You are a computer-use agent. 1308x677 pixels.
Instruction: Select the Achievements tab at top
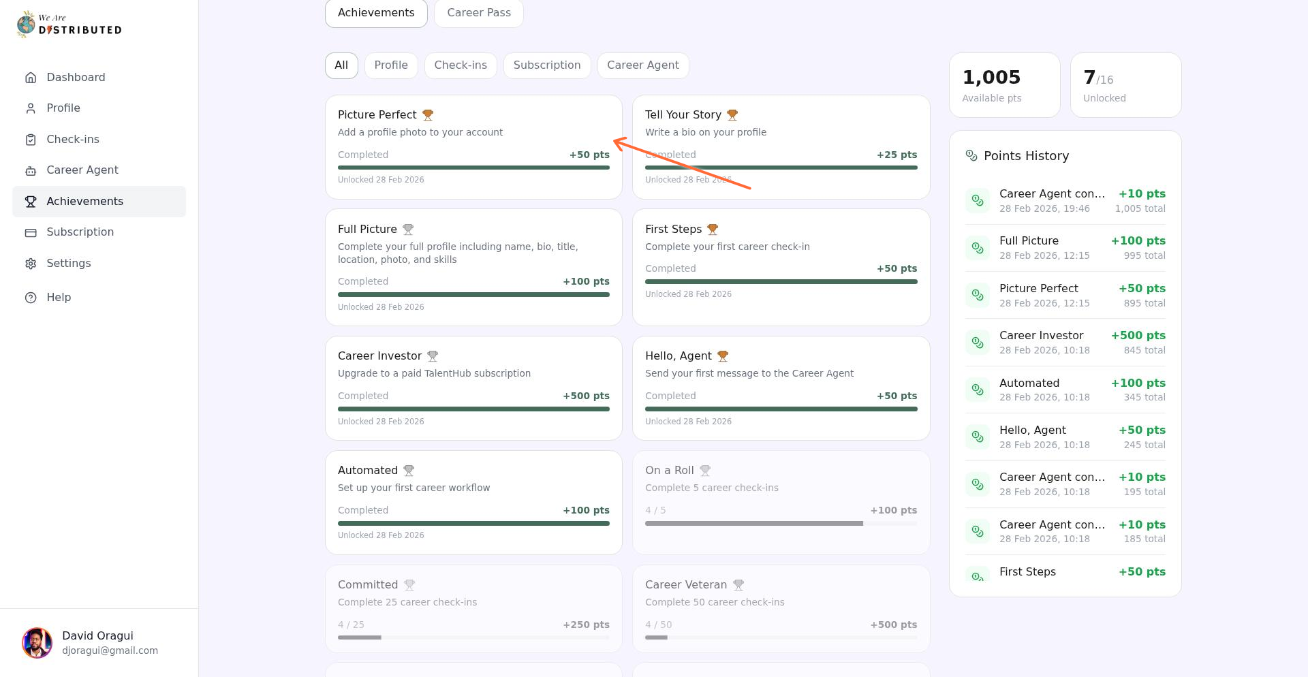pyautogui.click(x=376, y=13)
